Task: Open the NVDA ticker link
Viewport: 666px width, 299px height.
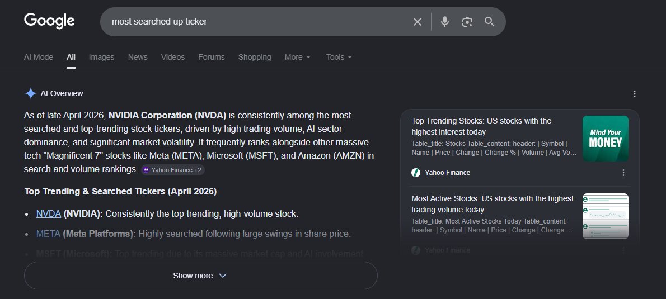Action: click(x=49, y=213)
